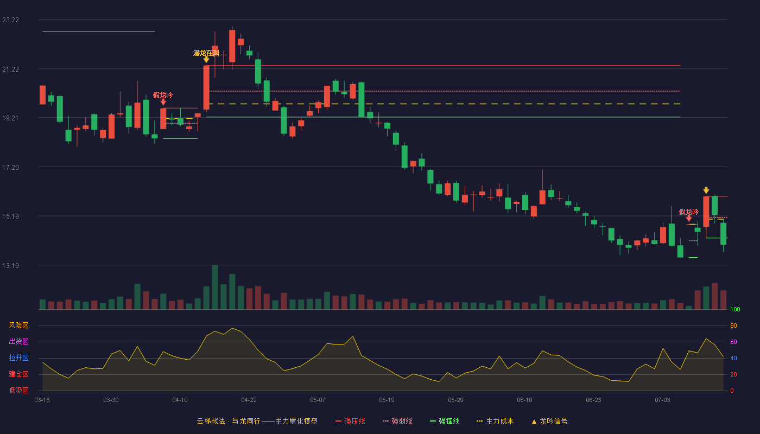Click the 17.20 price axis label
Image resolution: width=760 pixels, height=434 pixels.
10,168
